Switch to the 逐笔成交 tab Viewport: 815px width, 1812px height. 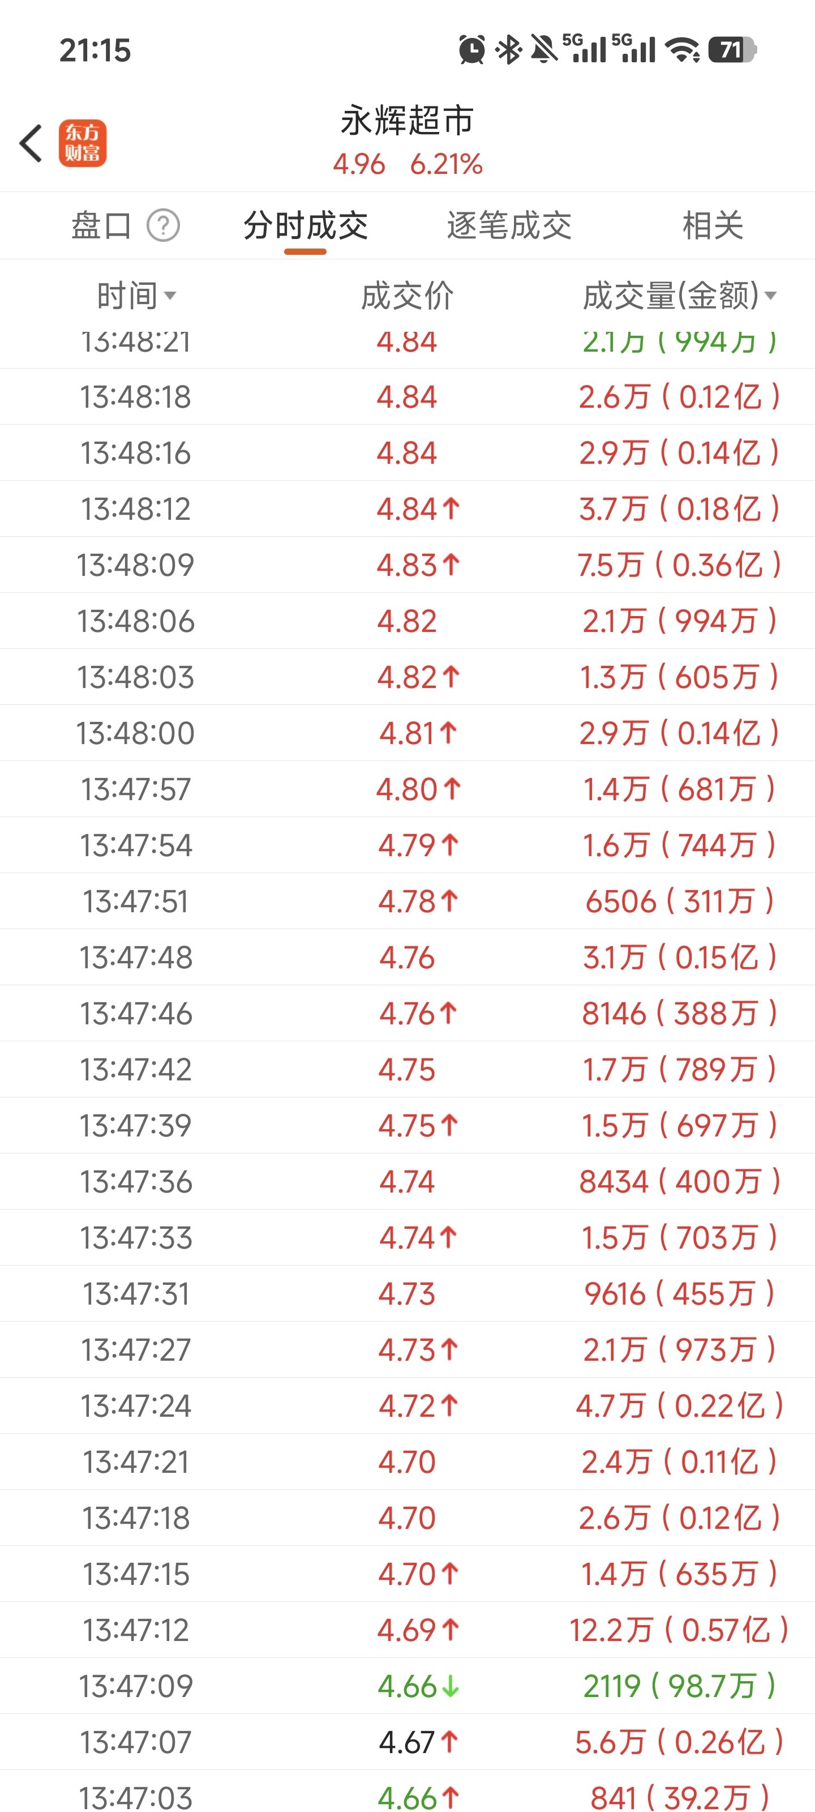509,226
